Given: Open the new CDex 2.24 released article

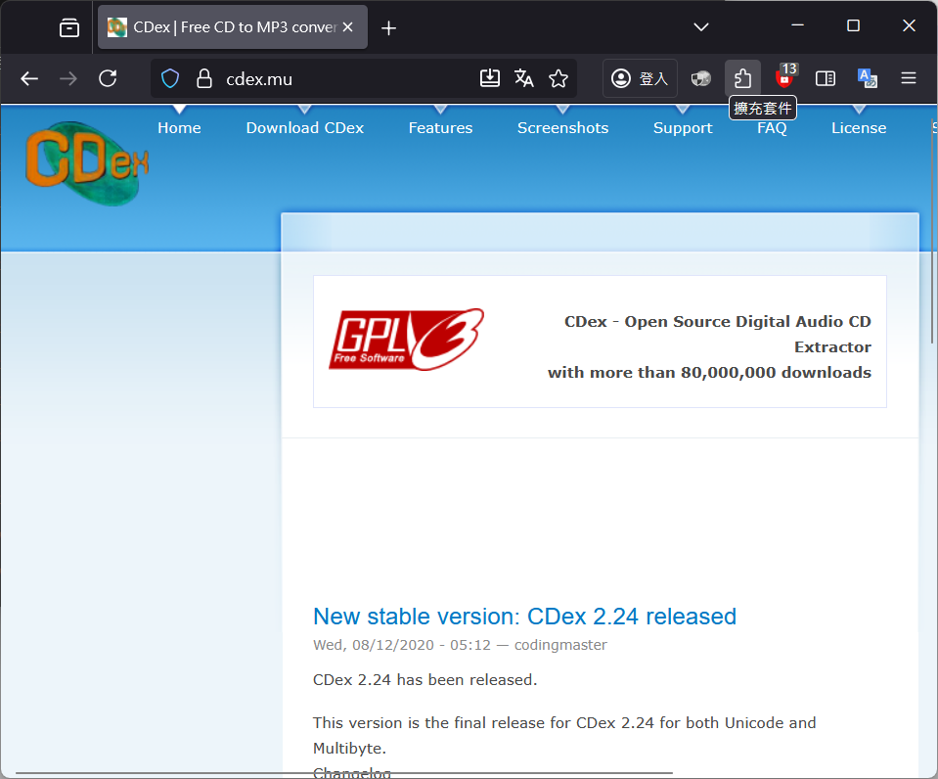Looking at the screenshot, I should [524, 617].
